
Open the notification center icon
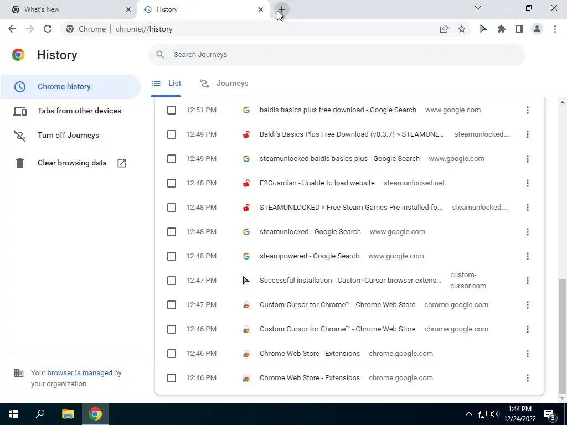[x=550, y=414]
